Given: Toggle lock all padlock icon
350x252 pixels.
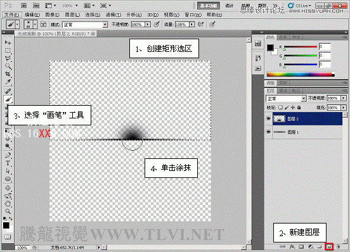Looking at the screenshot, I should pos(299,108).
